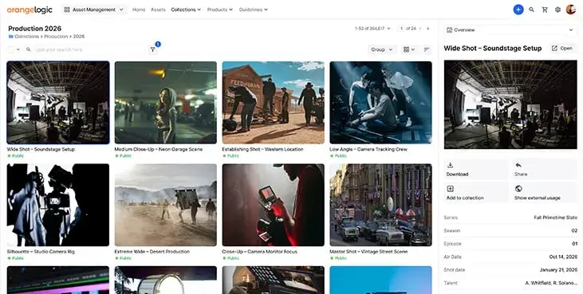The image size is (583, 294).
Task: Click the Share button label
Action: (x=521, y=174)
